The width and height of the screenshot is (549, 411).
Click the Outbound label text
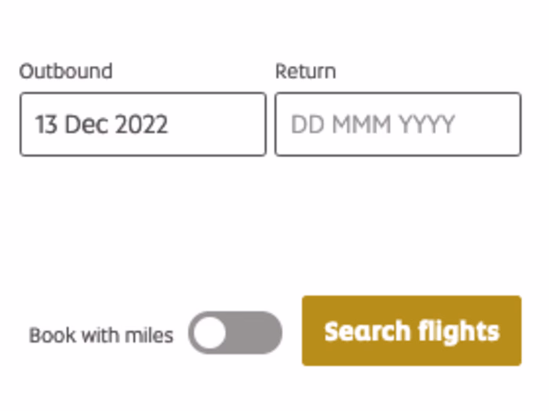coord(66,71)
